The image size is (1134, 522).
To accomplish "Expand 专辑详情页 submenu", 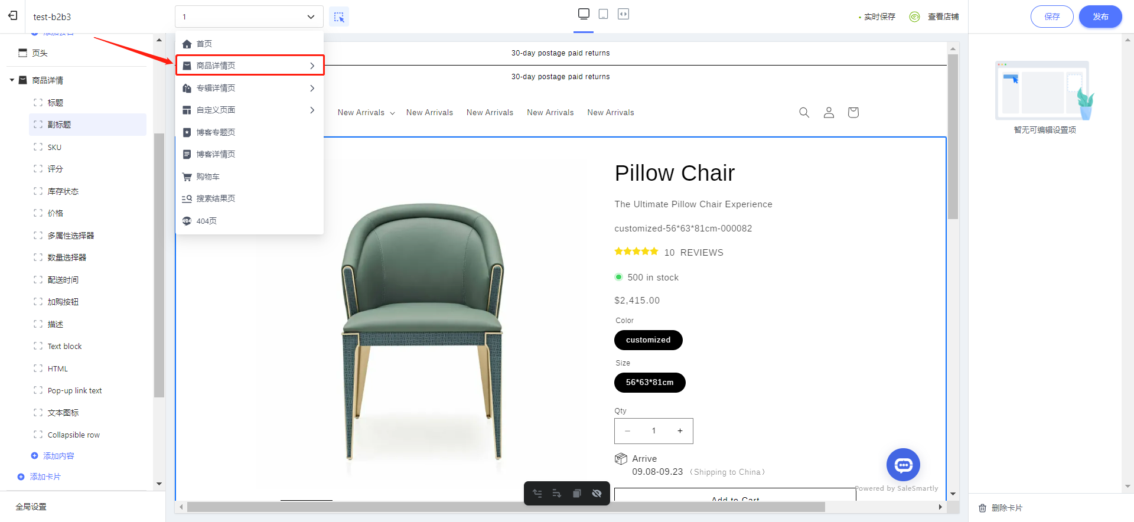I will [249, 88].
